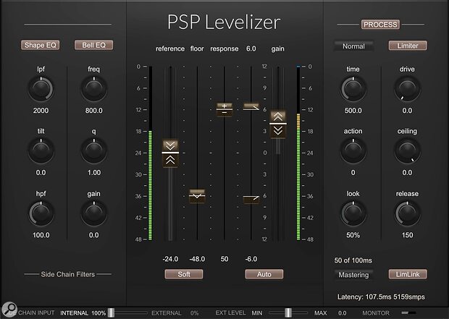Click the output level meter
This screenshot has height=319, width=449.
(x=298, y=153)
